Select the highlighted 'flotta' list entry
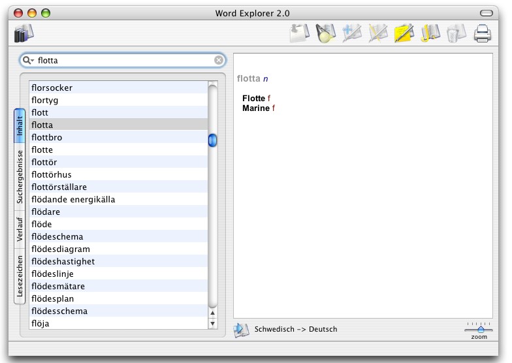 (x=118, y=125)
